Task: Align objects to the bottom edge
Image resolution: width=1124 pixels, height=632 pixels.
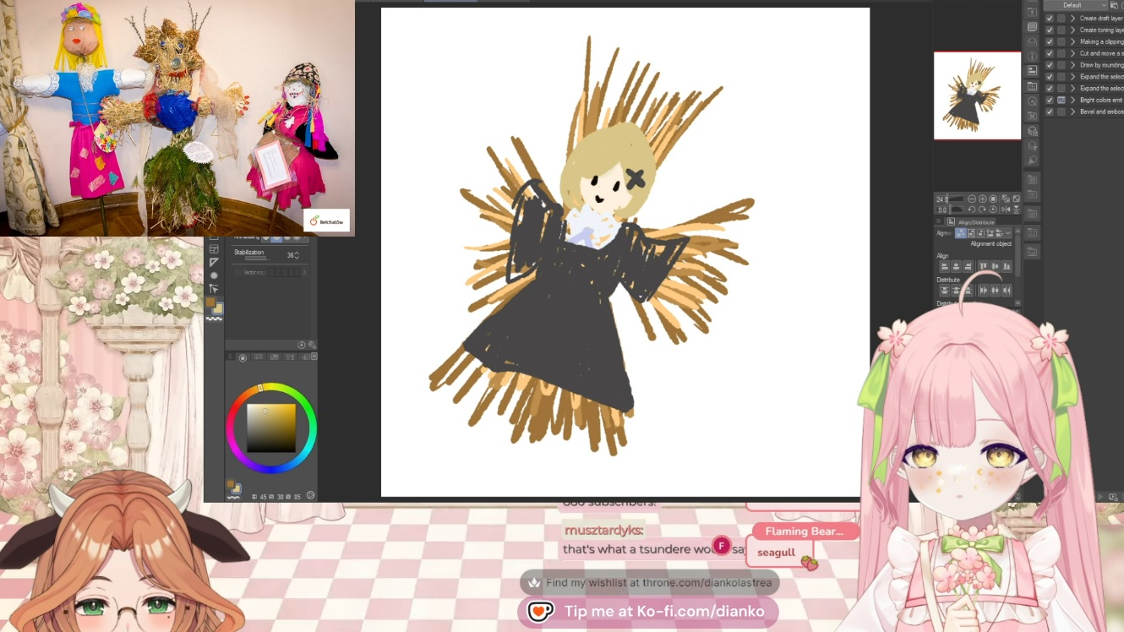Action: click(x=1007, y=267)
